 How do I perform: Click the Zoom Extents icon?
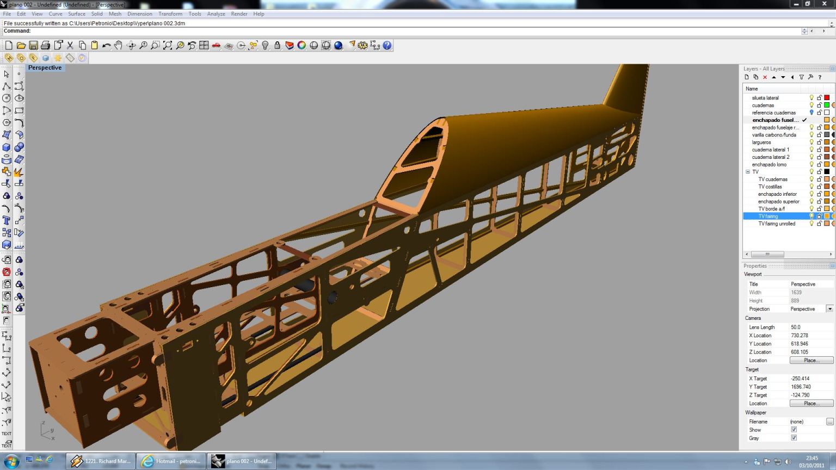pyautogui.click(x=168, y=46)
